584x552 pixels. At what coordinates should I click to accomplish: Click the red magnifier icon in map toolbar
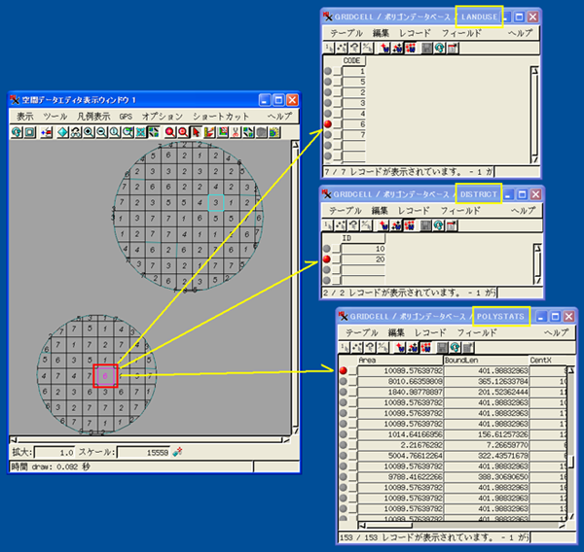tap(169, 132)
